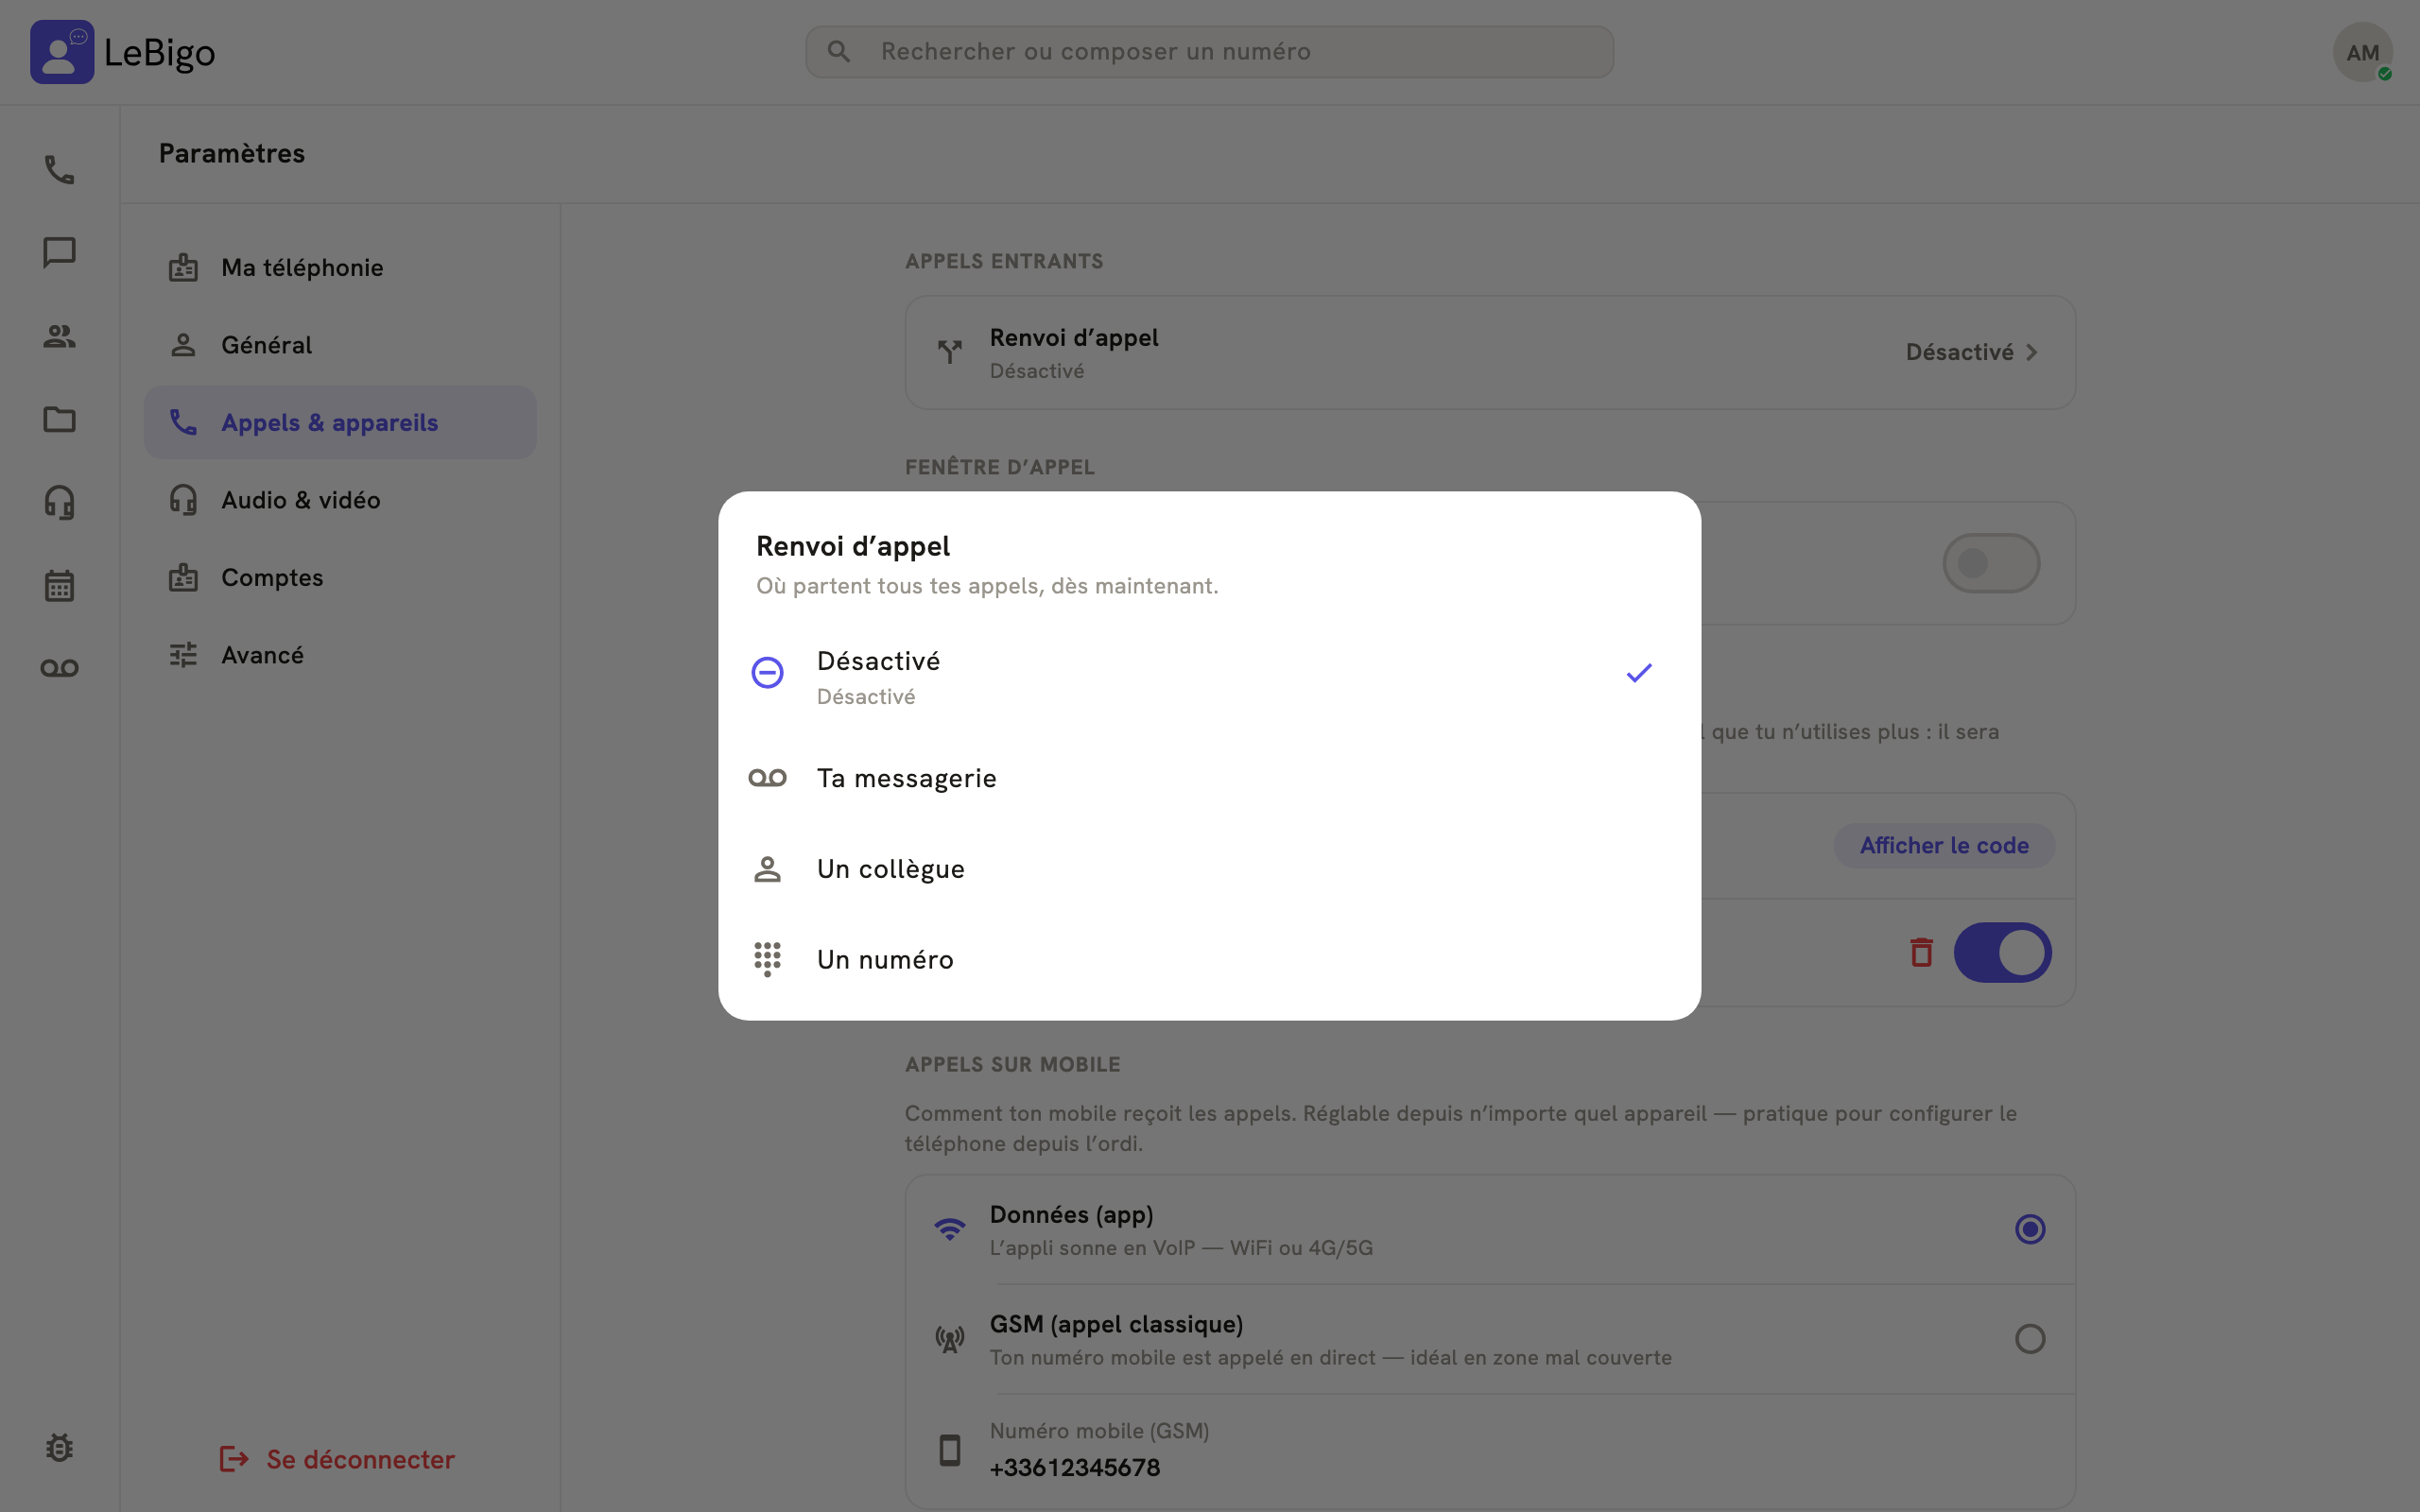Click the mobile number +33612345678

click(x=1074, y=1467)
